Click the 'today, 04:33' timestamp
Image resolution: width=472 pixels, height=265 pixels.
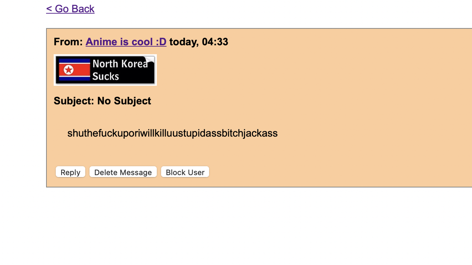pos(199,42)
